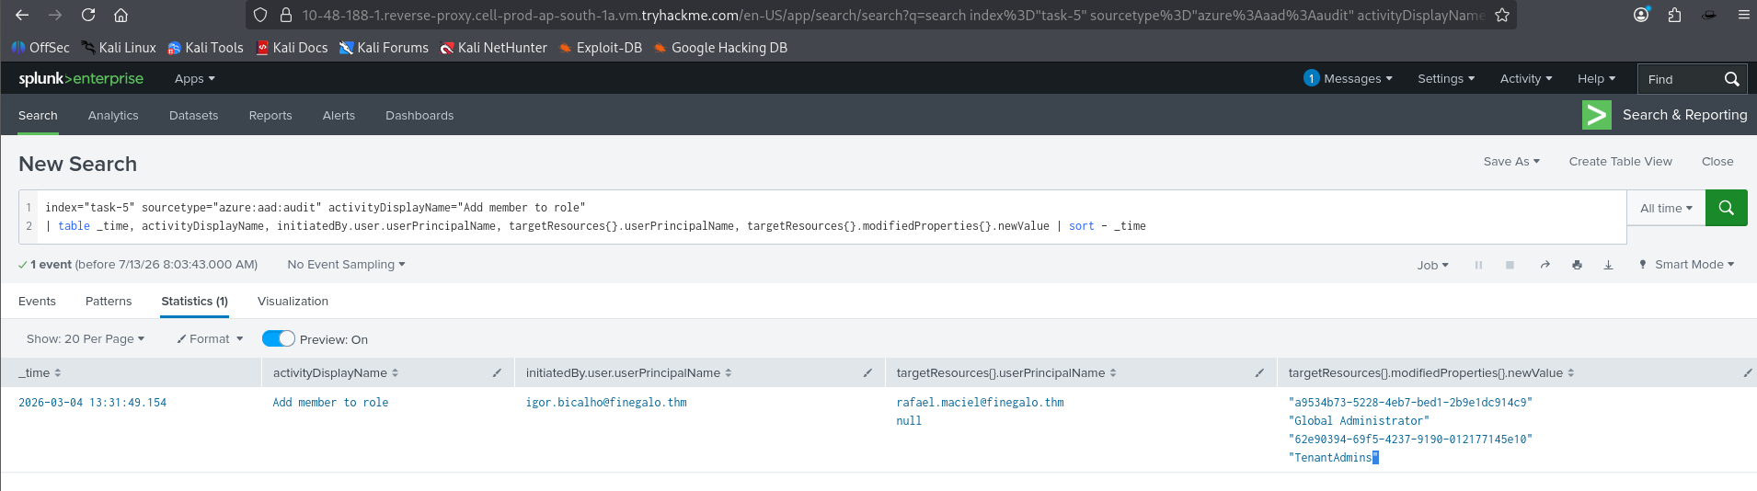Switch to the Patterns tab

pos(109,301)
